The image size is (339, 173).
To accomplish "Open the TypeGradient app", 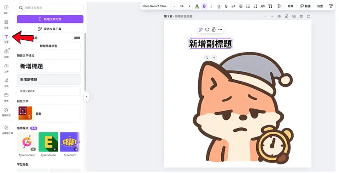I will [x=27, y=142].
